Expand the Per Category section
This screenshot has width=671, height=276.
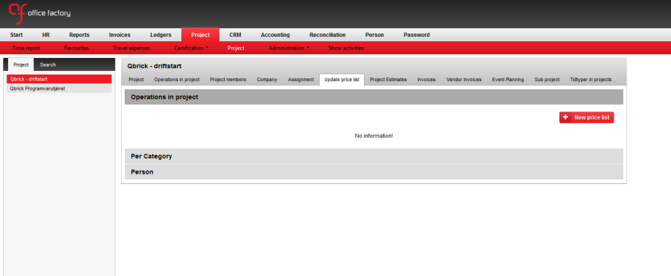[x=374, y=156]
